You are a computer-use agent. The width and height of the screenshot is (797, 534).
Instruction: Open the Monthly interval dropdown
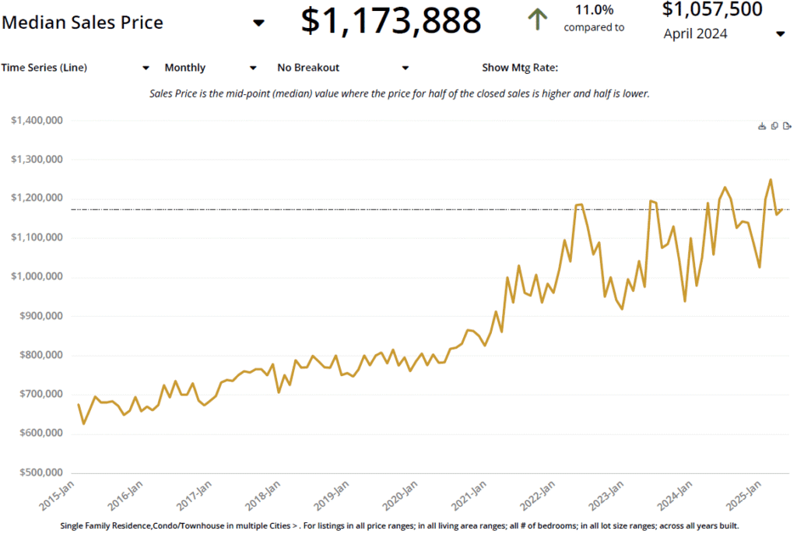(252, 68)
